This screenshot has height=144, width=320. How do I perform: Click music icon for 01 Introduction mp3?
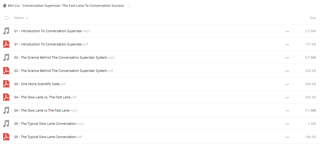pyautogui.click(x=6, y=31)
